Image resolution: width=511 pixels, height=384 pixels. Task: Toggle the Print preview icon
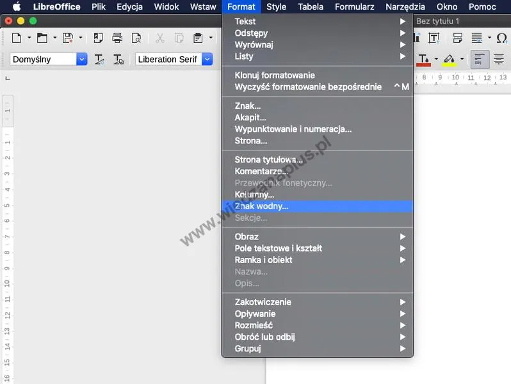coord(136,38)
